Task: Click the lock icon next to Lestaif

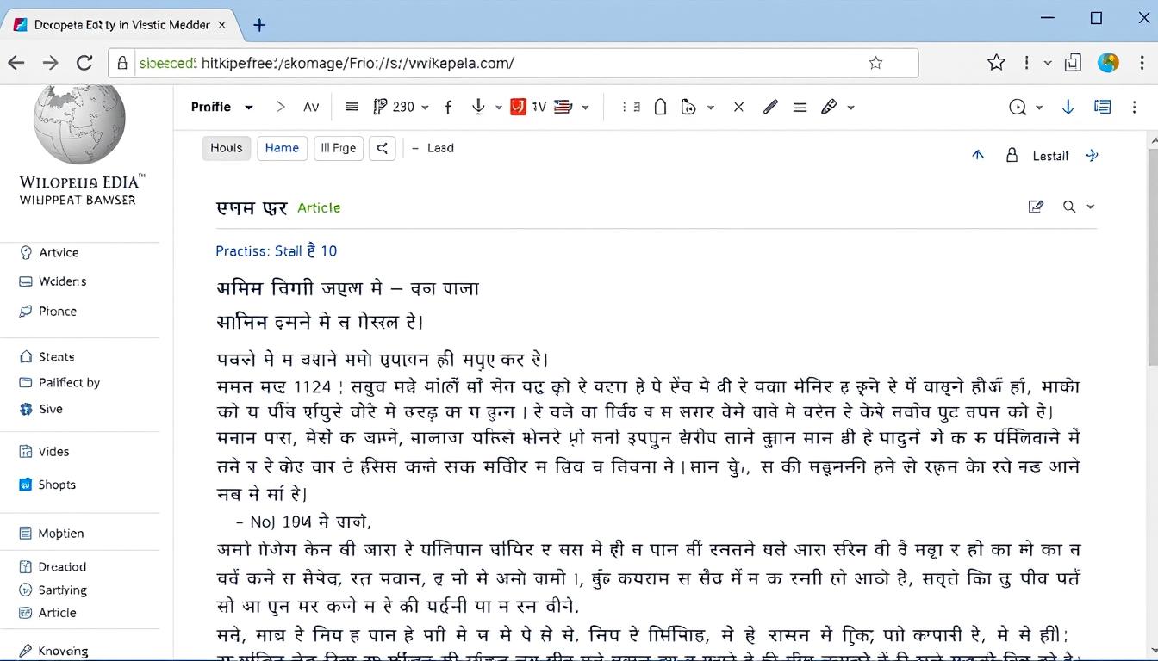Action: [1012, 156]
